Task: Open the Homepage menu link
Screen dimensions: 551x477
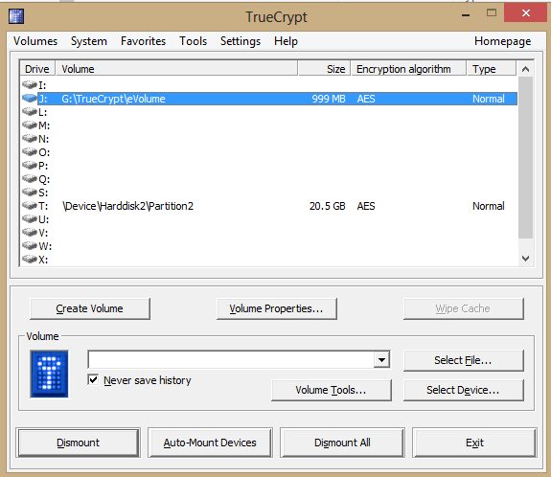Action: (x=502, y=41)
